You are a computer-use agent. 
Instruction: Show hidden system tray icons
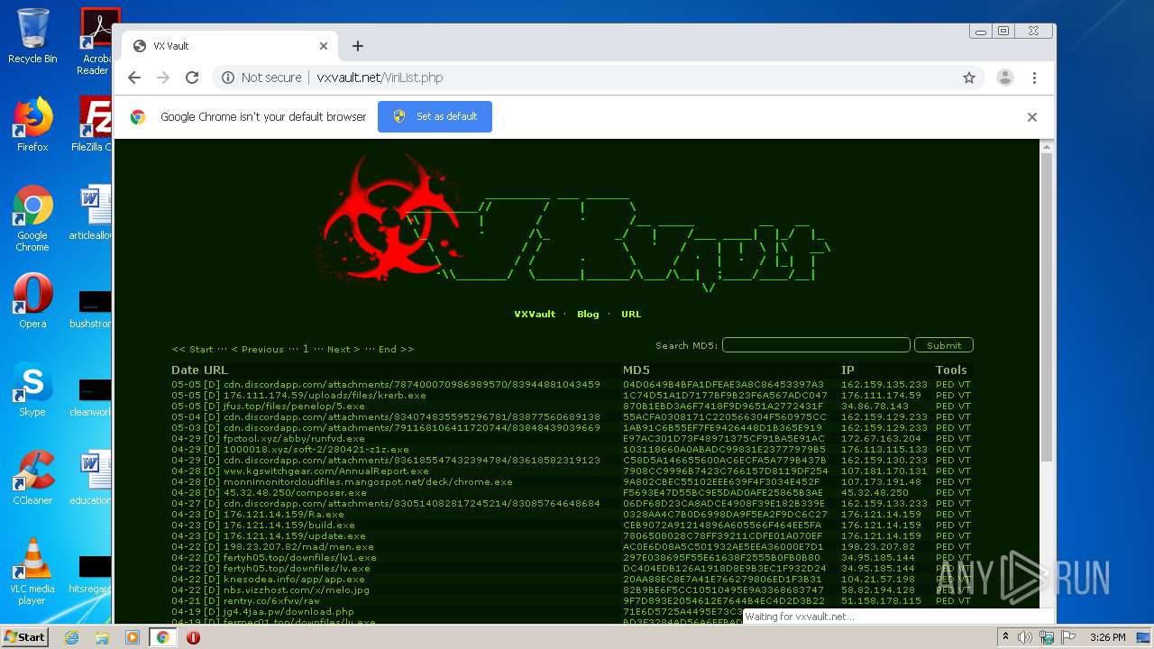pyautogui.click(x=1005, y=637)
